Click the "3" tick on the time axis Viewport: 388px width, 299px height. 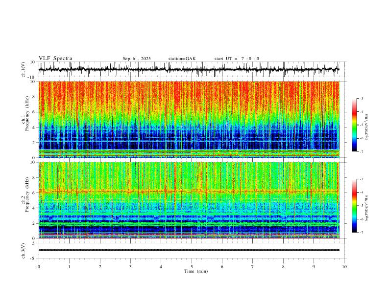coord(130,267)
